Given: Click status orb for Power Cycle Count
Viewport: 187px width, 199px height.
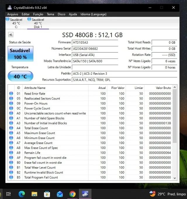Looking at the screenshot, I should (x=11, y=108).
